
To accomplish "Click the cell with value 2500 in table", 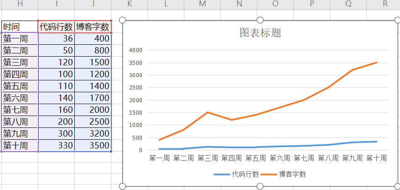I will [93, 121].
